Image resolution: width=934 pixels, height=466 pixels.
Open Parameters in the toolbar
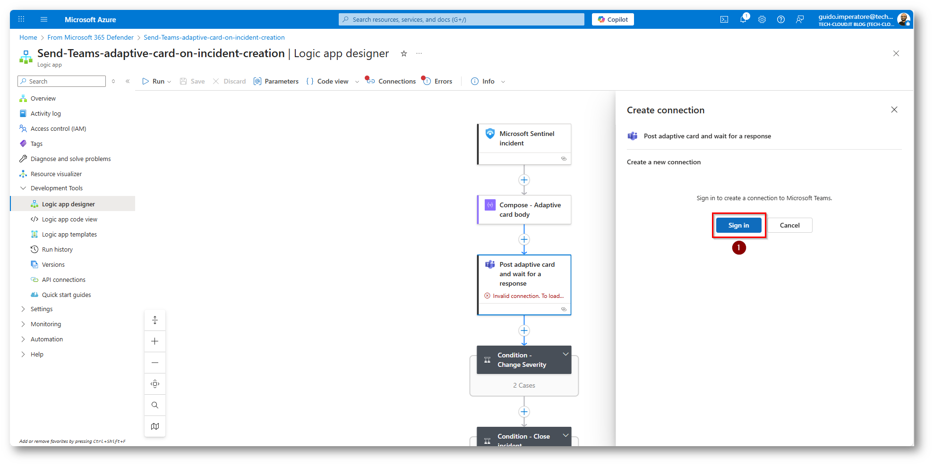pos(276,81)
